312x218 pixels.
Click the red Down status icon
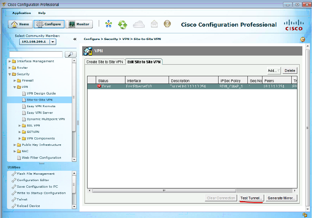(x=99, y=86)
